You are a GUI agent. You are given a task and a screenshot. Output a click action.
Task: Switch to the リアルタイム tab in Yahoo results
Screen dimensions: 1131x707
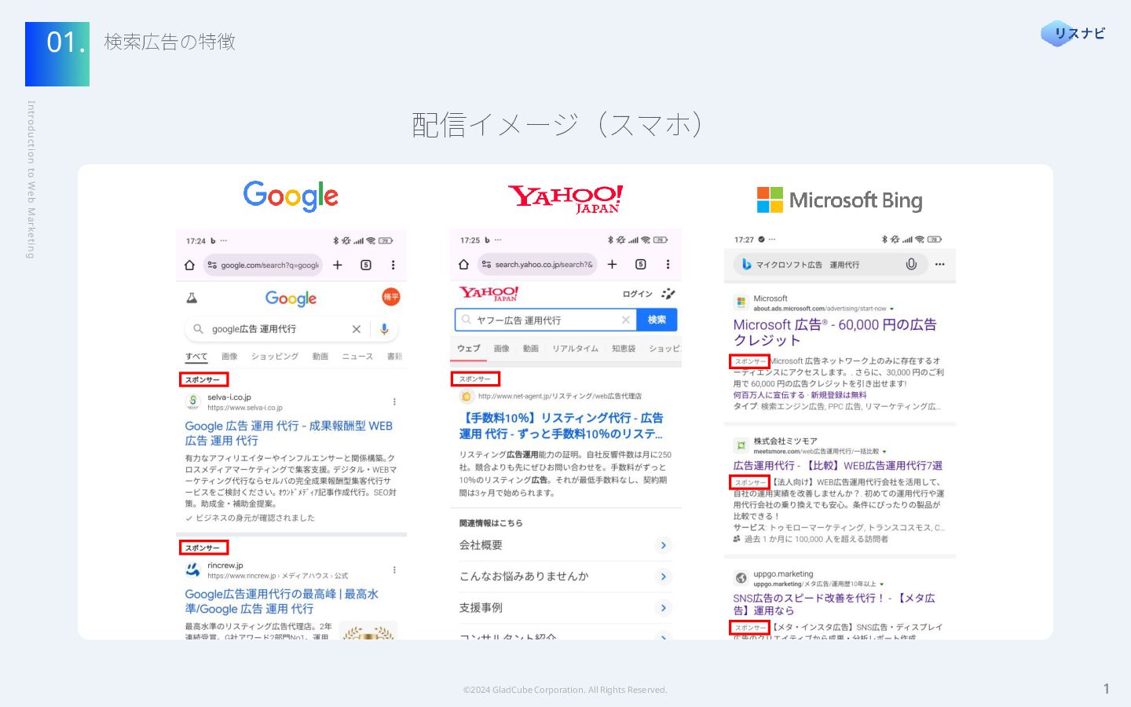[575, 349]
